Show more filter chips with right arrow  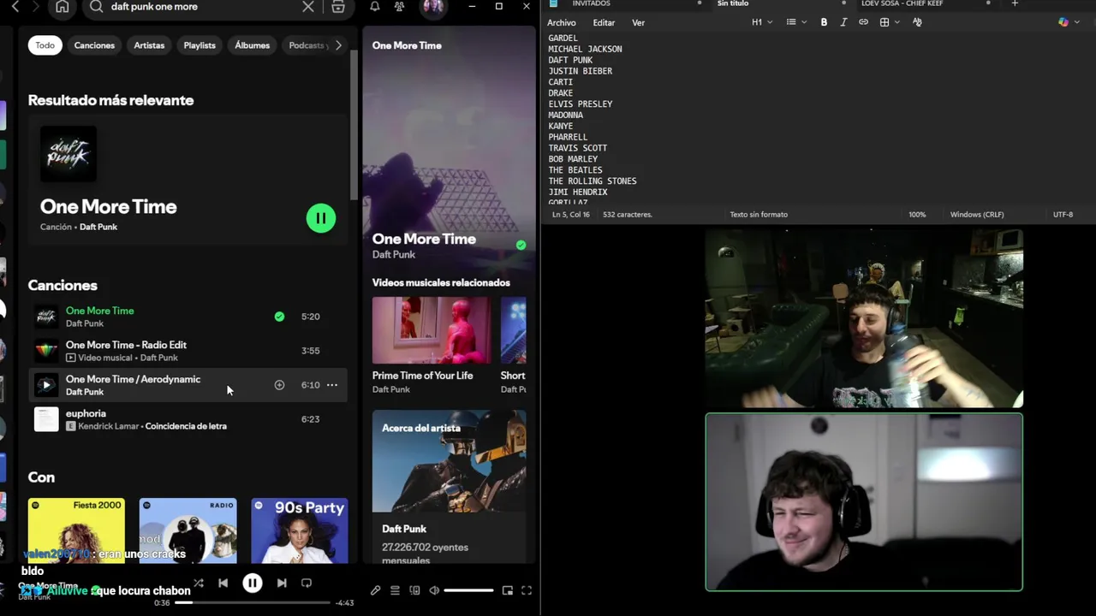pos(338,45)
